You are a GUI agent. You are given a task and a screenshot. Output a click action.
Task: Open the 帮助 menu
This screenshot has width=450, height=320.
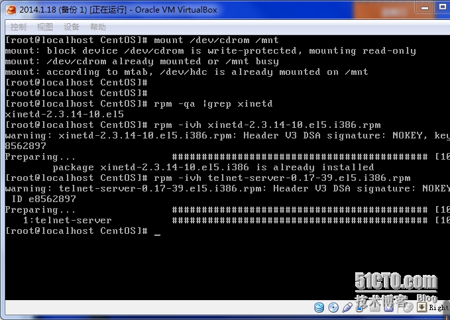(x=98, y=27)
